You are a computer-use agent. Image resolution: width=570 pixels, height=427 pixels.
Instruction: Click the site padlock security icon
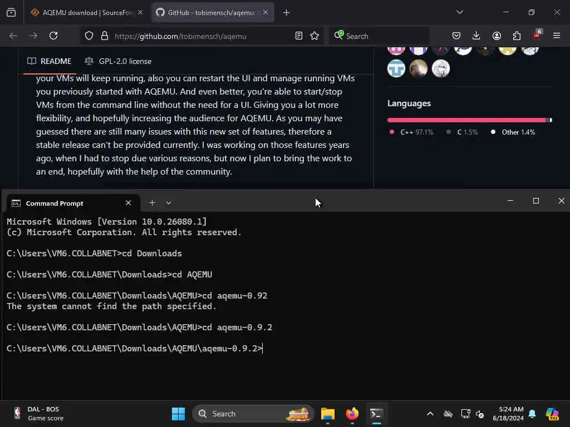(105, 36)
